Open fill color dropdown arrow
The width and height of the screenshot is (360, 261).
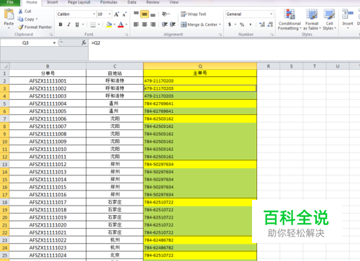[114, 24]
